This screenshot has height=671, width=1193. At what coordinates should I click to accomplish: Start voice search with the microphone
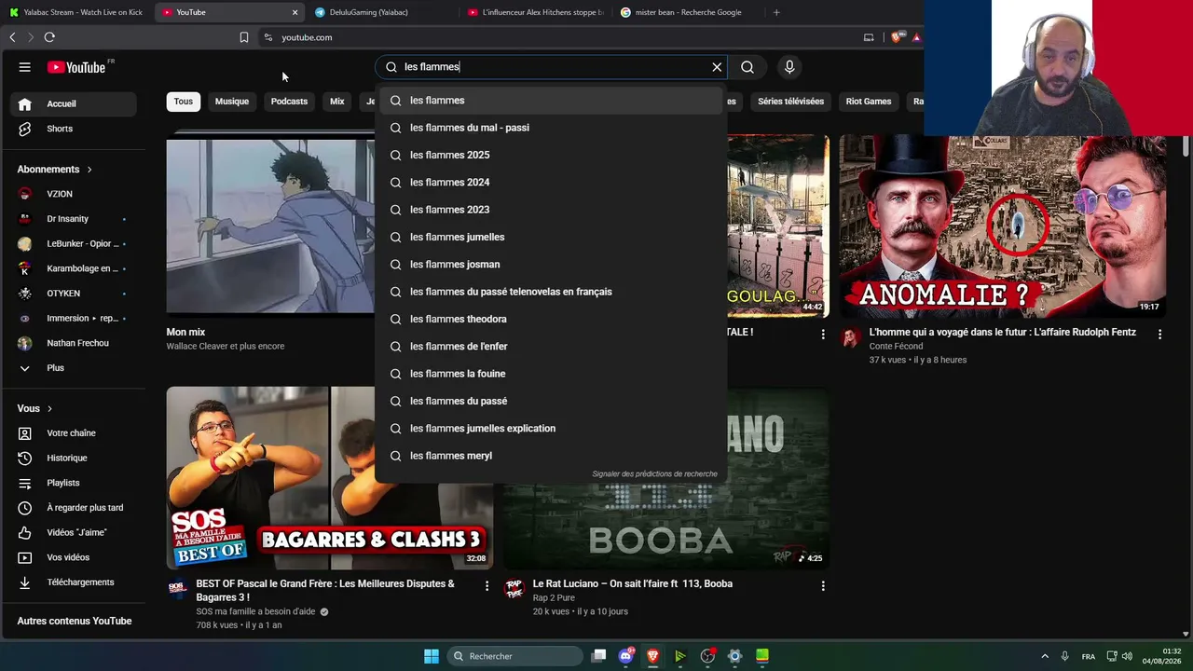click(x=789, y=67)
